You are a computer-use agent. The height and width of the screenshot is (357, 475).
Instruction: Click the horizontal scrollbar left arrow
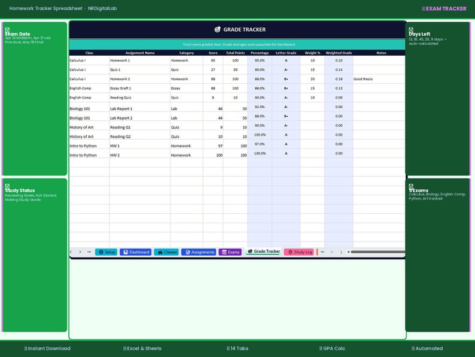point(348,252)
